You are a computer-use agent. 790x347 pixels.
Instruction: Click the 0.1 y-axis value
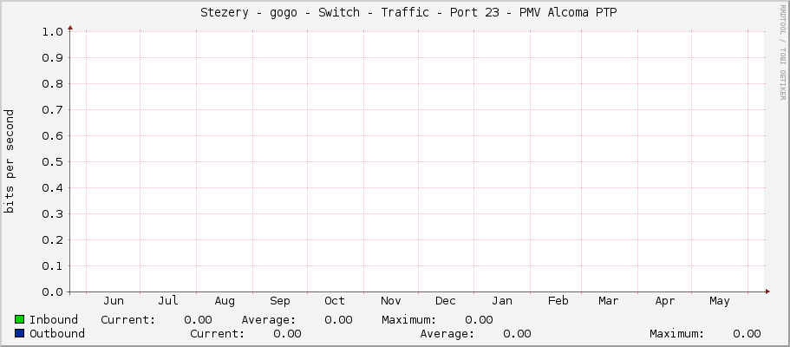[x=52, y=265]
